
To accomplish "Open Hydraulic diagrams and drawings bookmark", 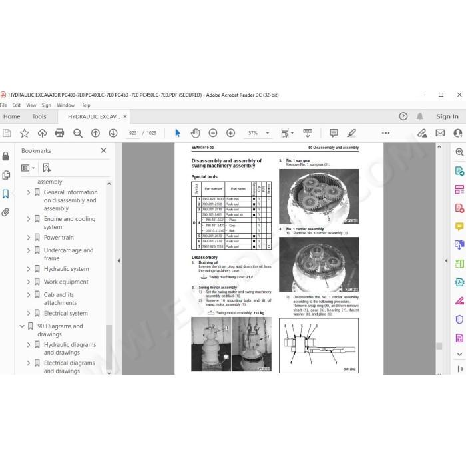I will coord(70,349).
